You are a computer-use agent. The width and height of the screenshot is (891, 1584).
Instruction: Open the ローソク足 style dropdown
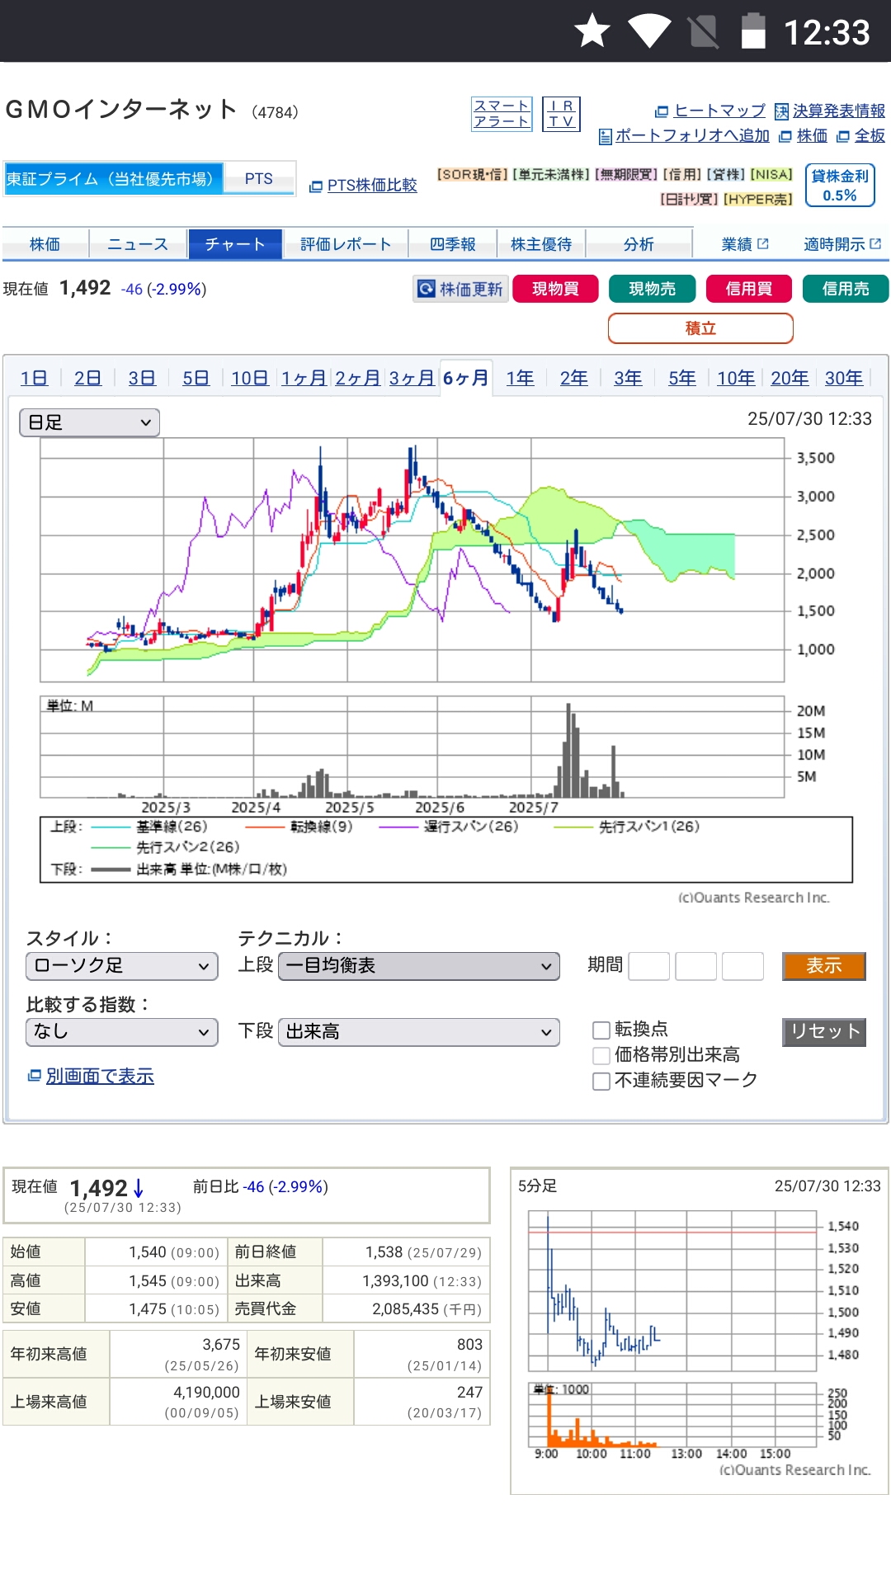[x=122, y=966]
